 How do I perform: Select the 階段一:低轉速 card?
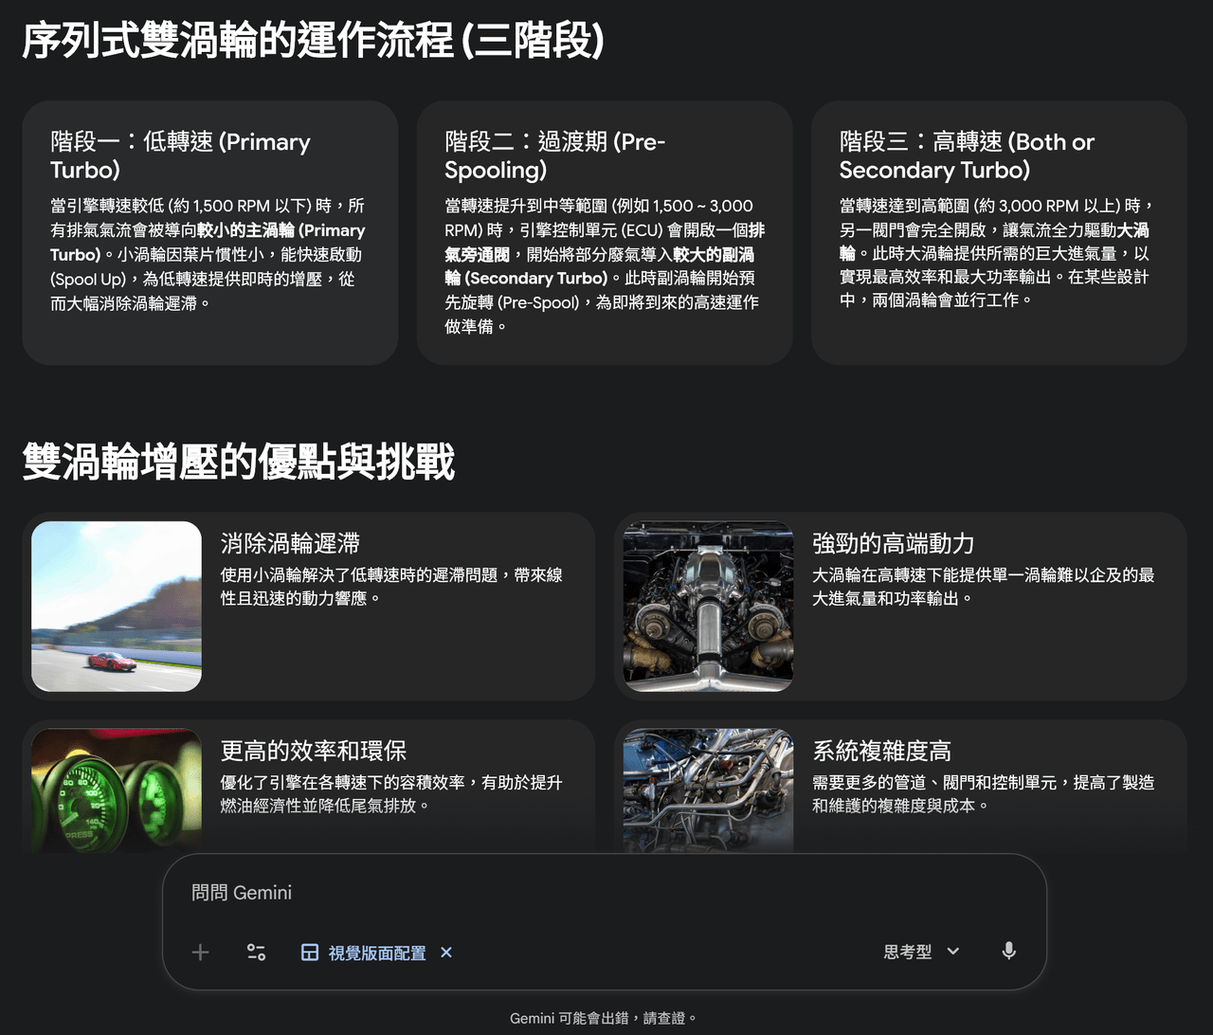(209, 232)
